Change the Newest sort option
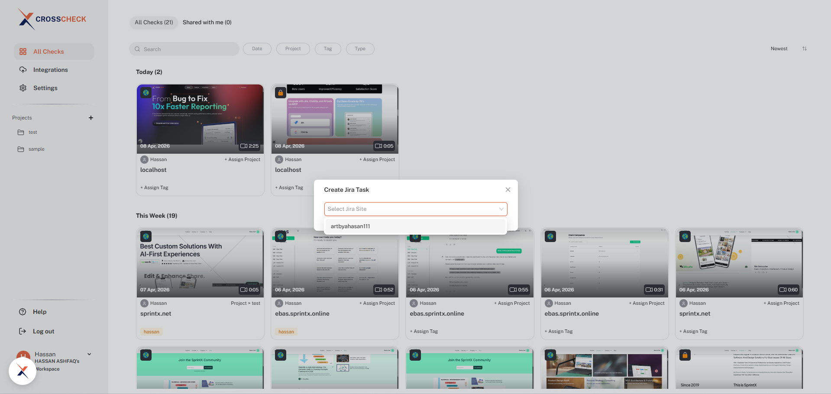 coord(779,49)
